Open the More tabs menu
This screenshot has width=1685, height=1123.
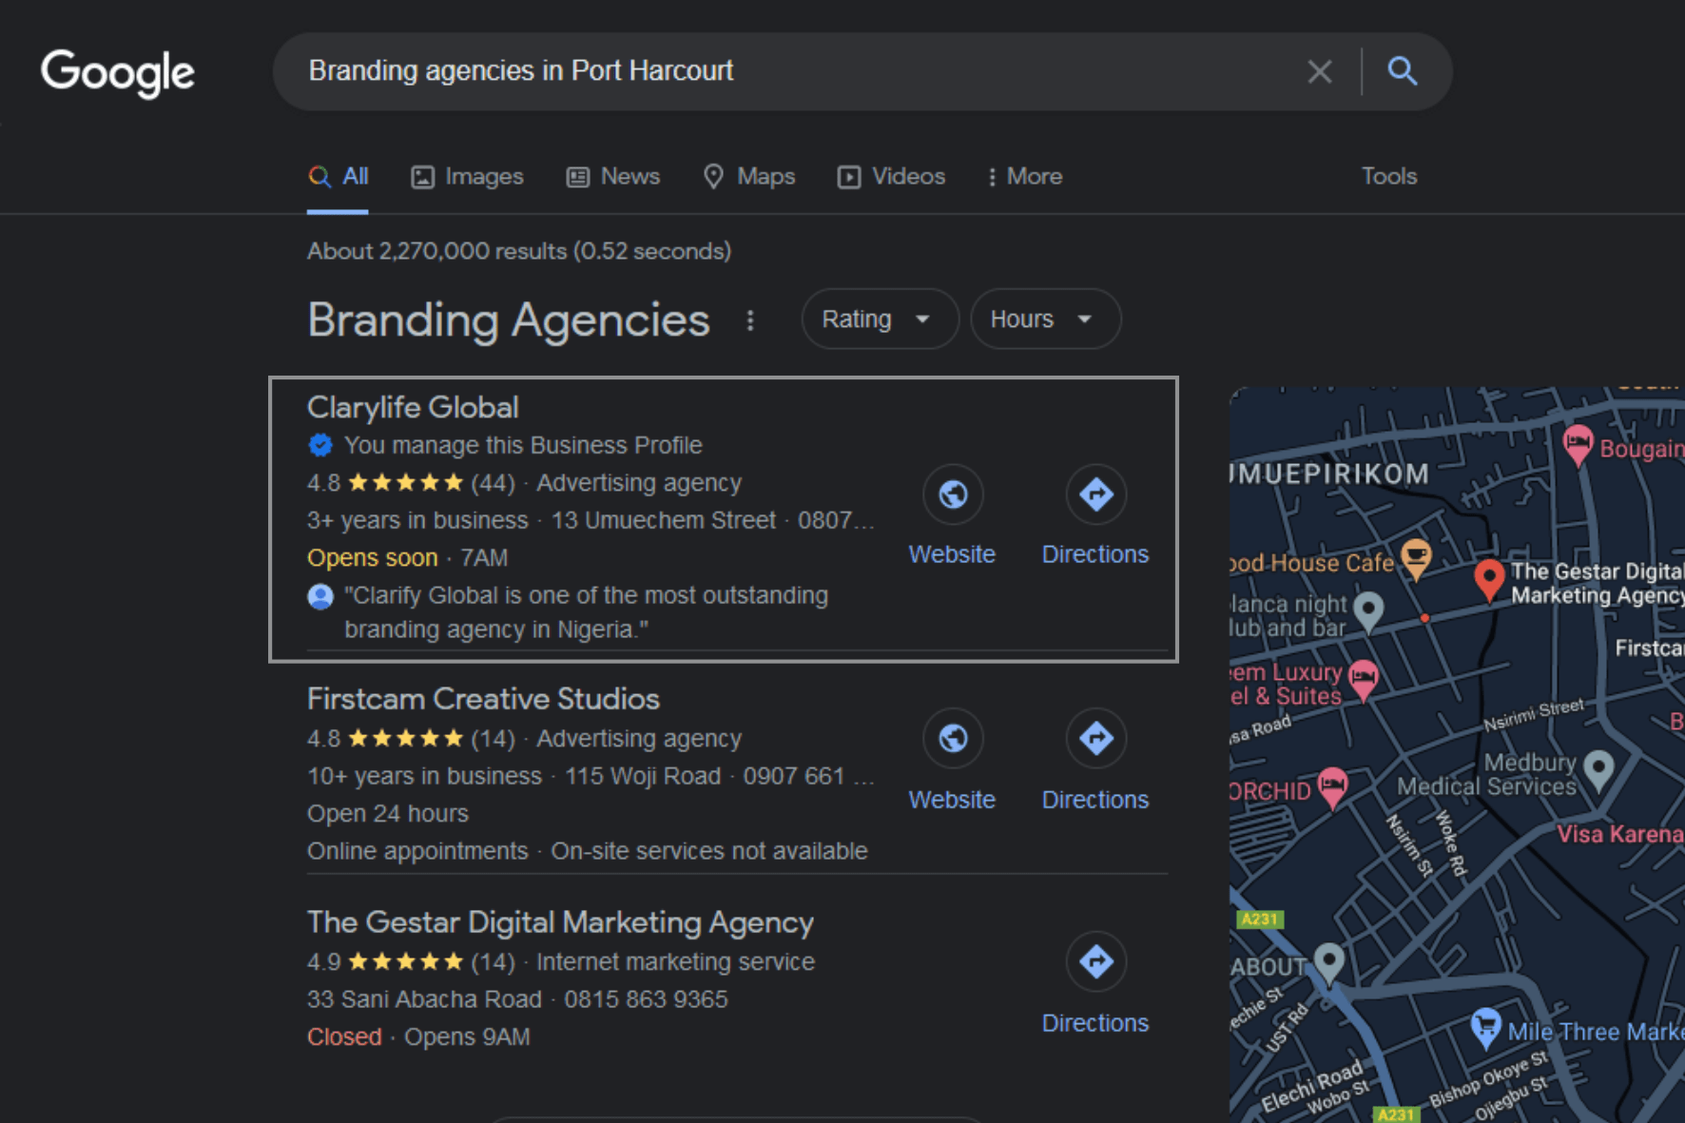point(1024,177)
